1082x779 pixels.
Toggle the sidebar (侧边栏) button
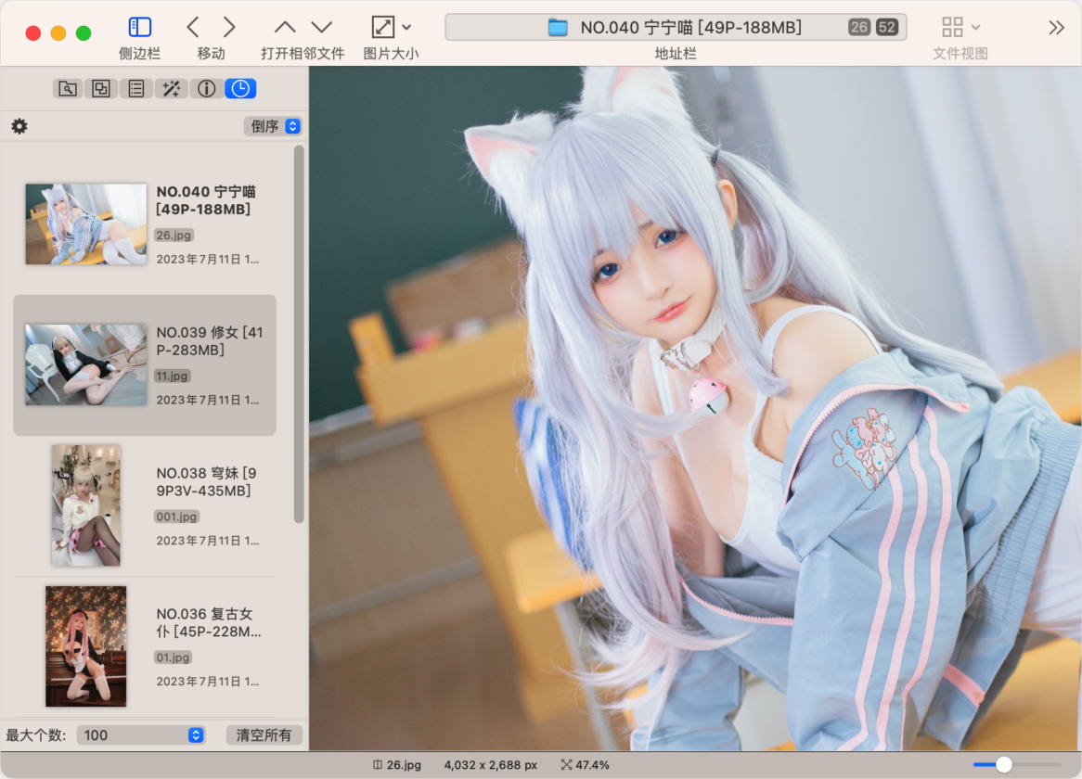point(139,28)
